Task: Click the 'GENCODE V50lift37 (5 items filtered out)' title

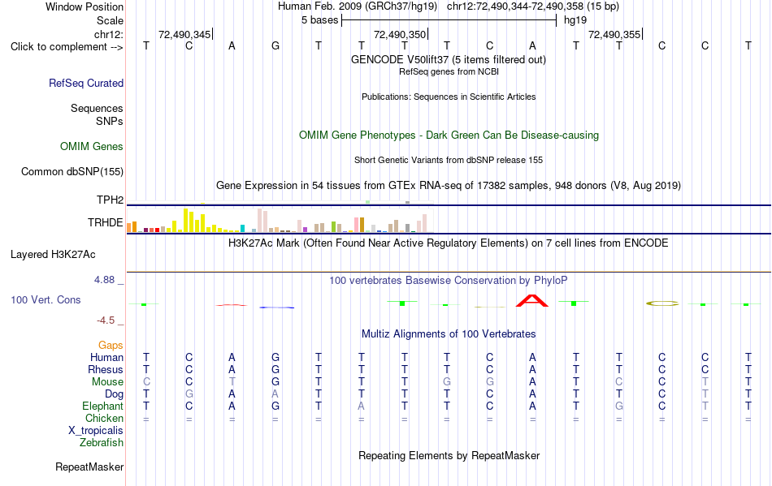Action: pos(449,60)
